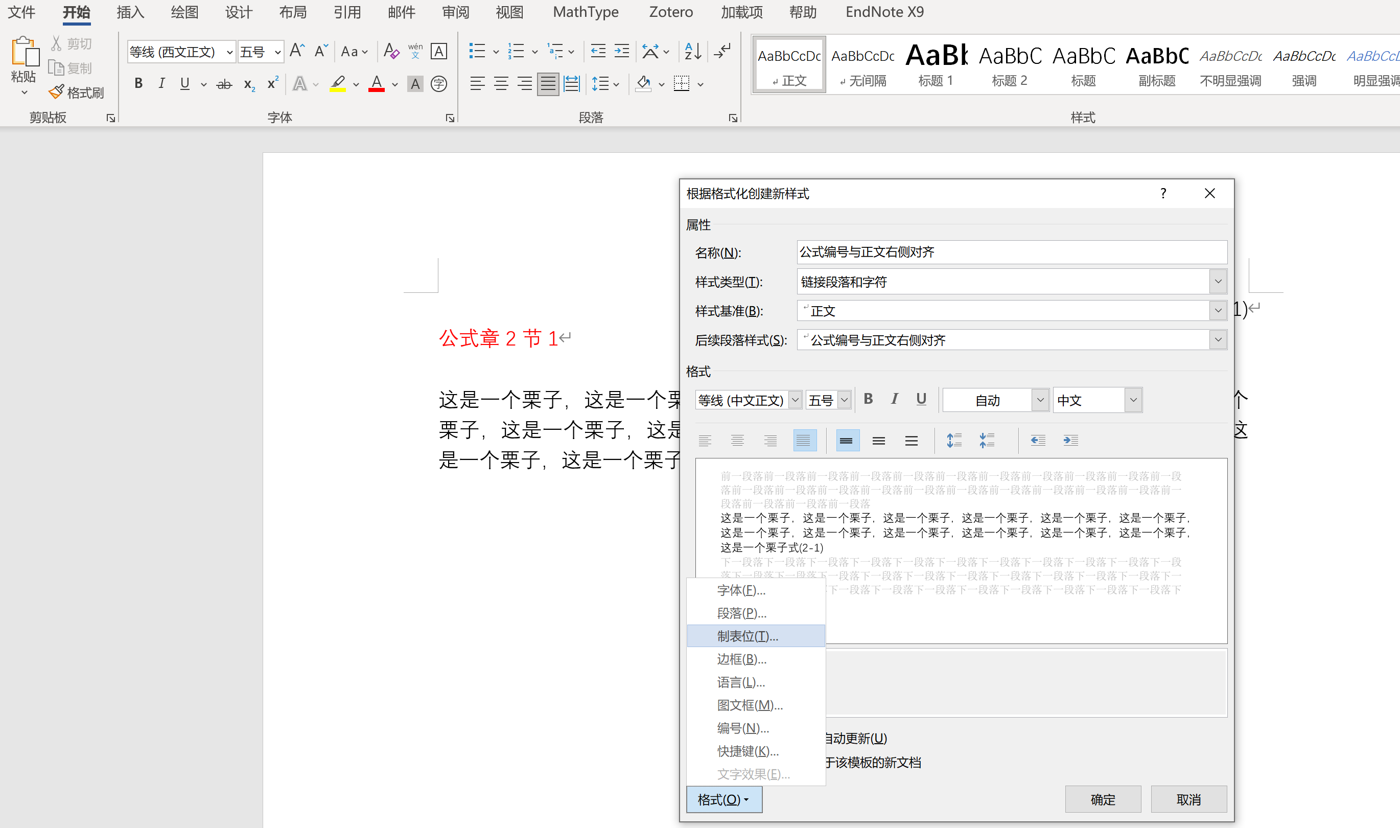Click the bullet list icon in the ribbon
The width and height of the screenshot is (1400, 828).
pyautogui.click(x=477, y=51)
